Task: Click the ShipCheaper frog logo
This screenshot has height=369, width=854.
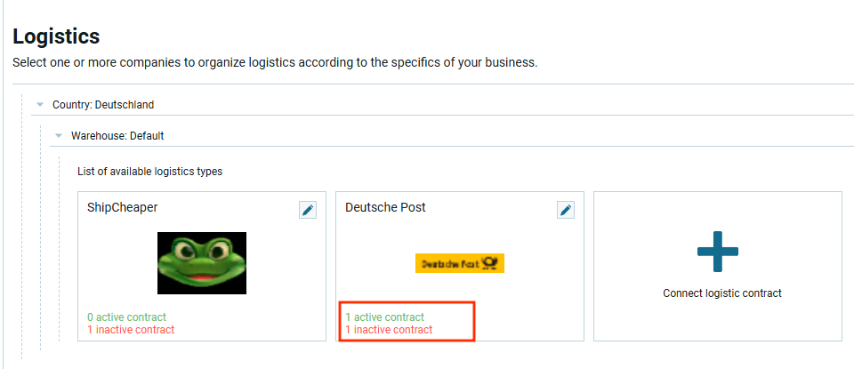Action: coord(202,263)
